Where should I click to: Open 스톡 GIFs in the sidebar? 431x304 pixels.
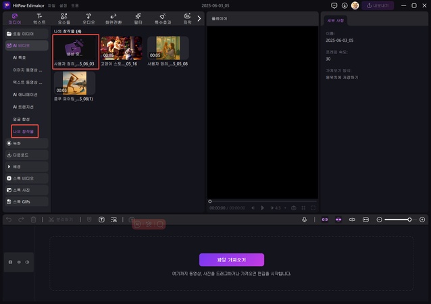click(26, 202)
